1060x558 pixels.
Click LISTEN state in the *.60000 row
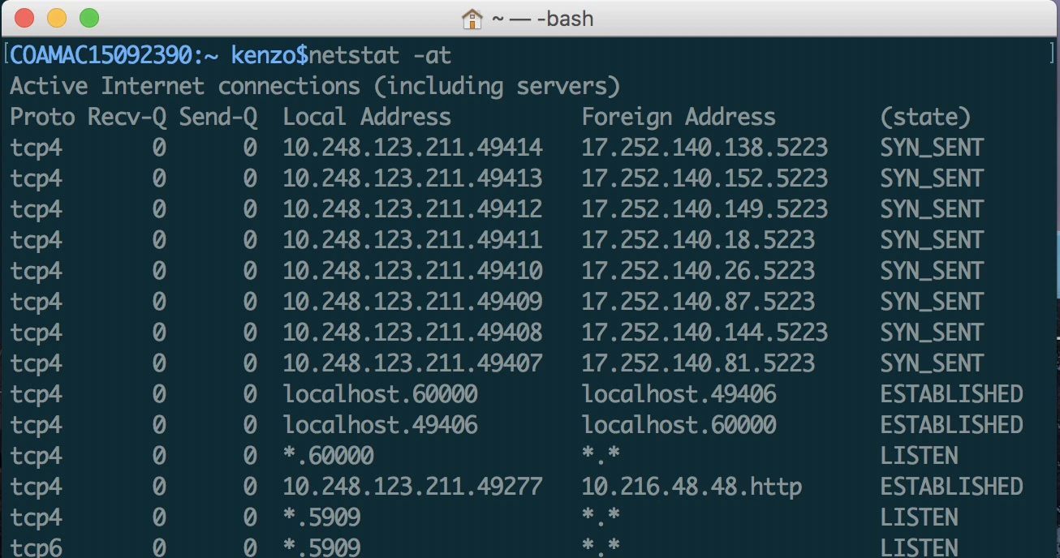(919, 456)
